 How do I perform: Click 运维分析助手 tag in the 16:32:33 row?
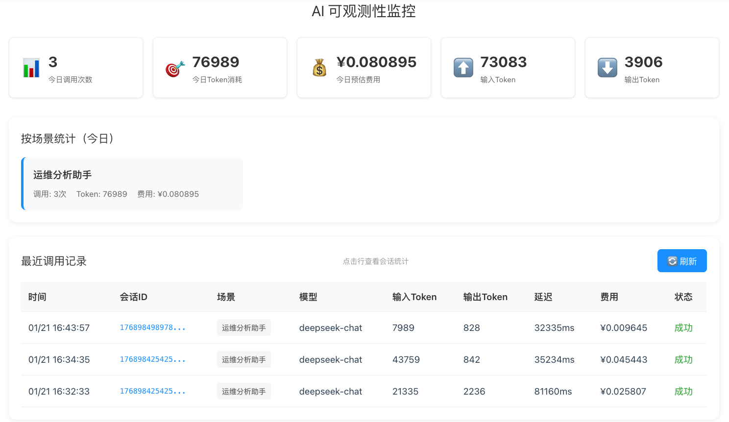(x=243, y=391)
